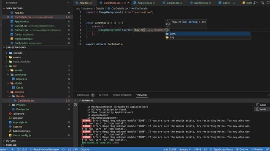Click the UTF-8 encoding status item

click(197, 149)
